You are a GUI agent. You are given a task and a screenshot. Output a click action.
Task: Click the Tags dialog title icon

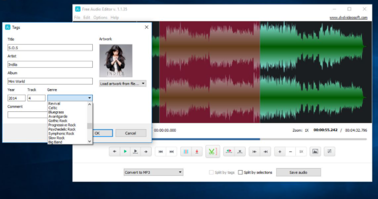(x=8, y=27)
